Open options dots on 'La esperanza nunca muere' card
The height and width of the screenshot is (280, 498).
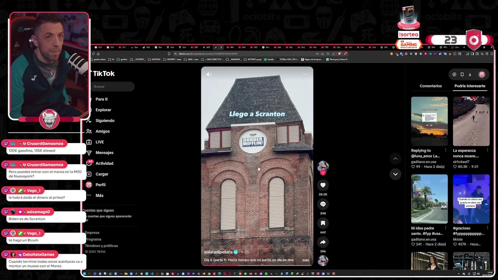[487, 150]
